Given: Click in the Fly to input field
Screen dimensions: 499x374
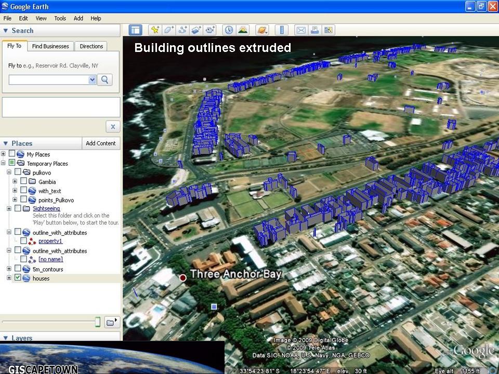Looking at the screenshot, I should coord(49,79).
